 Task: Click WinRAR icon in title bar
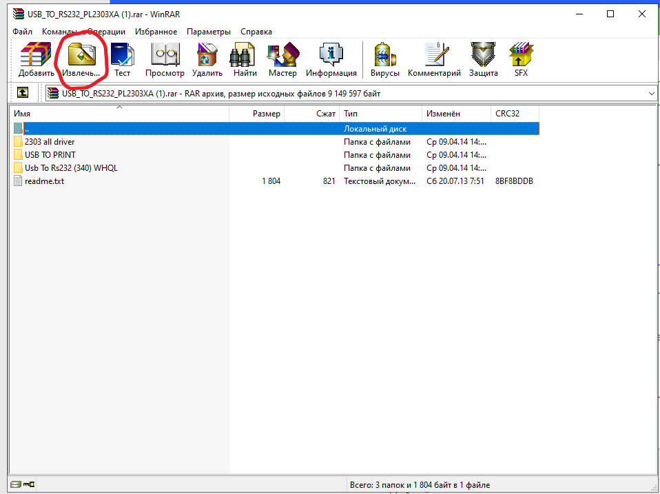pyautogui.click(x=19, y=14)
